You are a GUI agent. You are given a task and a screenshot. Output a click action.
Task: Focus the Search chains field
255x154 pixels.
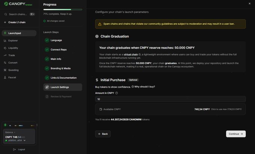coord(19,14)
